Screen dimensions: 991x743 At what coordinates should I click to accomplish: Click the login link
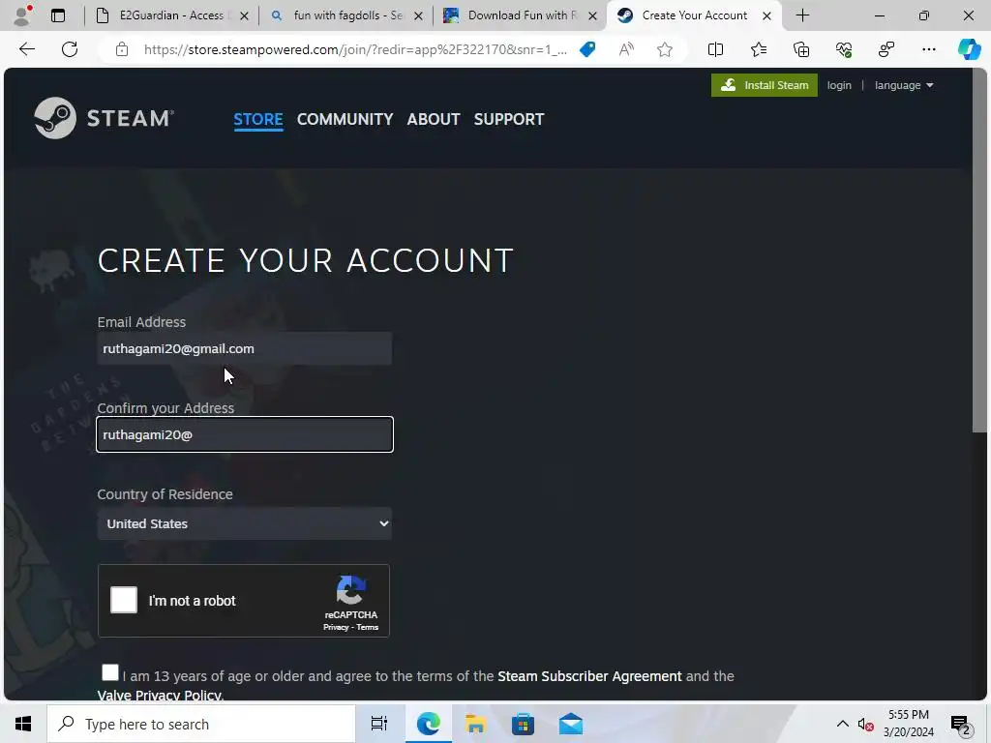pos(839,85)
